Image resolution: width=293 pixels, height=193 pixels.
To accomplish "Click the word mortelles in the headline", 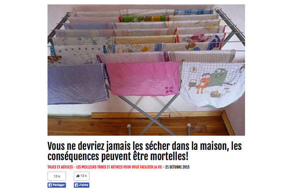I will click(169, 156).
